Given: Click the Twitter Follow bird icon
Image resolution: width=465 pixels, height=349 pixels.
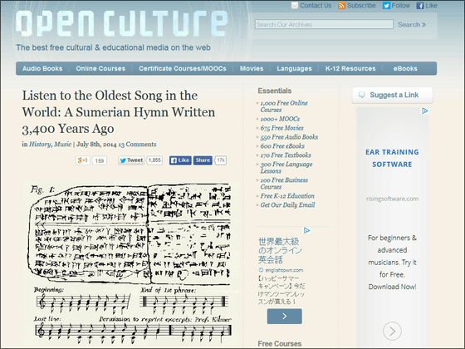Looking at the screenshot, I should [386, 6].
